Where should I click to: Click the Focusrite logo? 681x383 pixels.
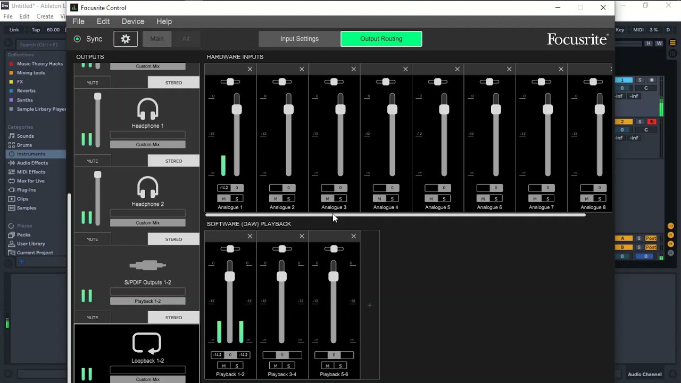click(577, 39)
